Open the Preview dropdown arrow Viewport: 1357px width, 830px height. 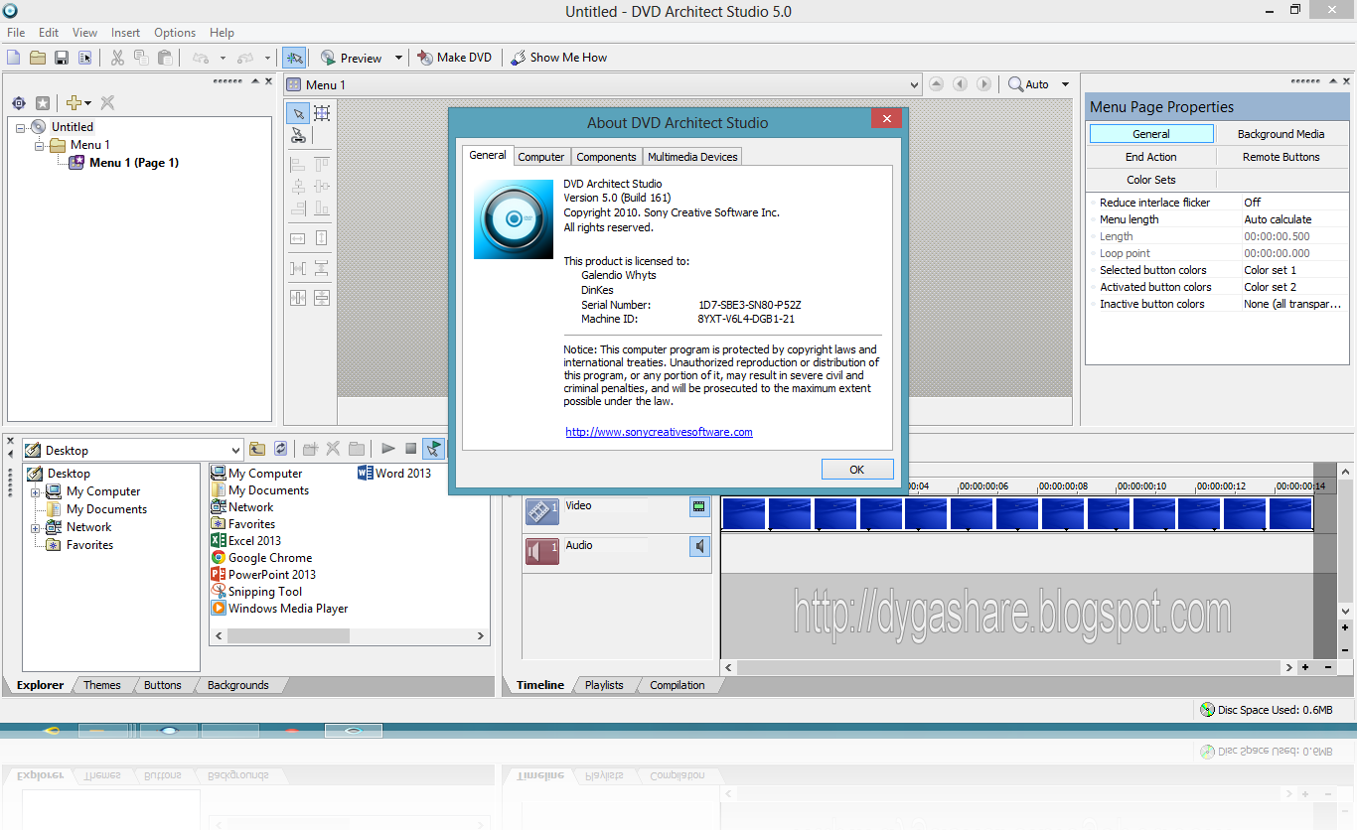[398, 58]
